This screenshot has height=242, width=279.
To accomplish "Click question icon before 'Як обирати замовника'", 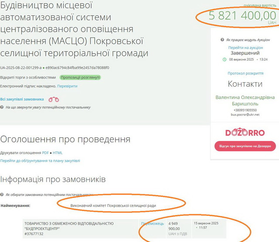I will (2, 195).
